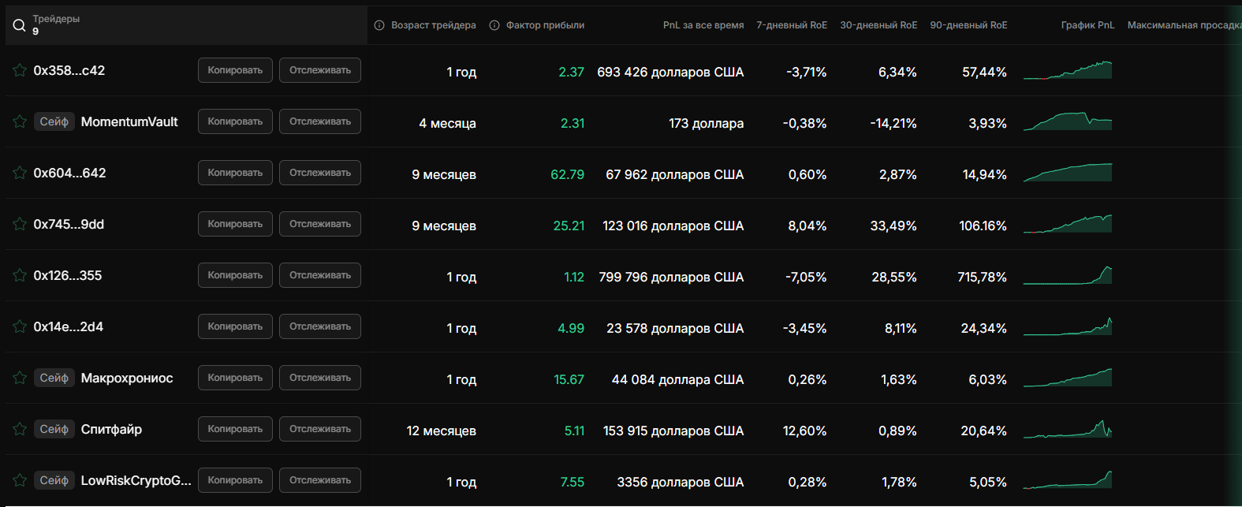Click star icon for 0x14e...2d4
1242x507 pixels.
(20, 326)
